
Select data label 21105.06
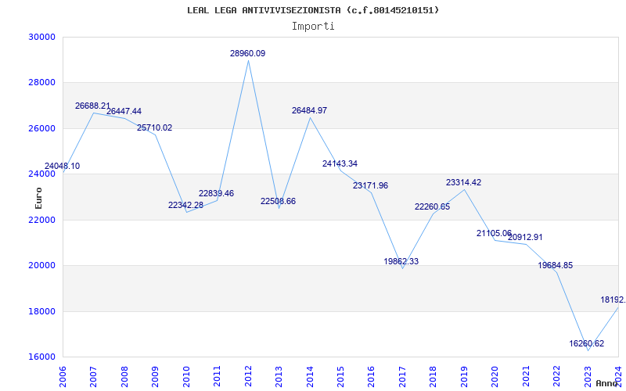(494, 233)
